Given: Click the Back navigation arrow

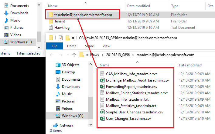Looking at the screenshot, I should [x=52, y=55].
